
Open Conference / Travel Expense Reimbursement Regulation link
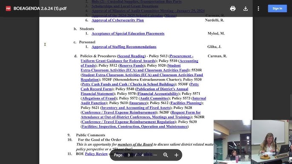point(128,122)
